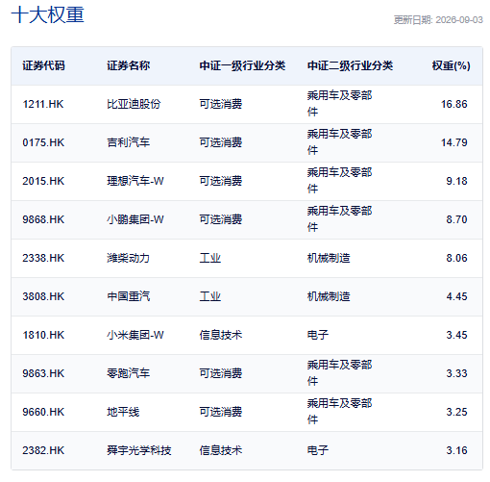Select the 舜宇光学科技 entry
Viewport: 490px width, 482px height.
139,450
